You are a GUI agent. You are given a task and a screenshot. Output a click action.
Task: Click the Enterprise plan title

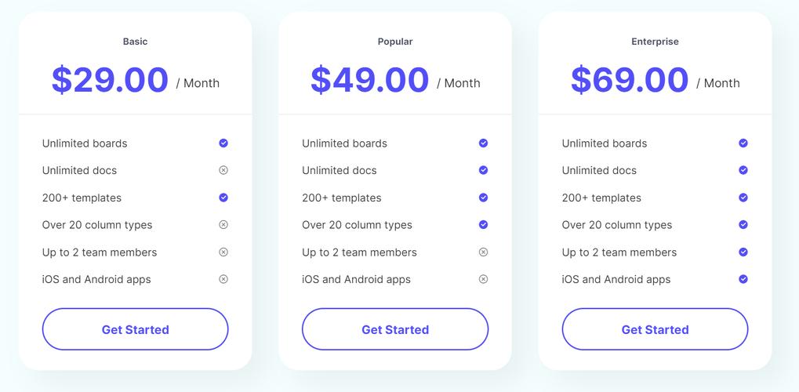pos(655,42)
